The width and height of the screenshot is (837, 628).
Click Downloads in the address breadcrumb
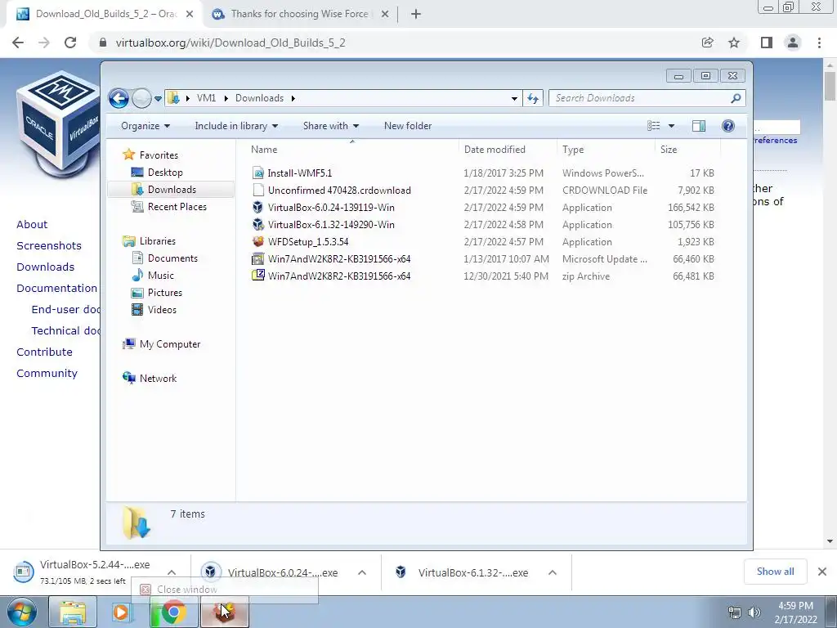259,98
